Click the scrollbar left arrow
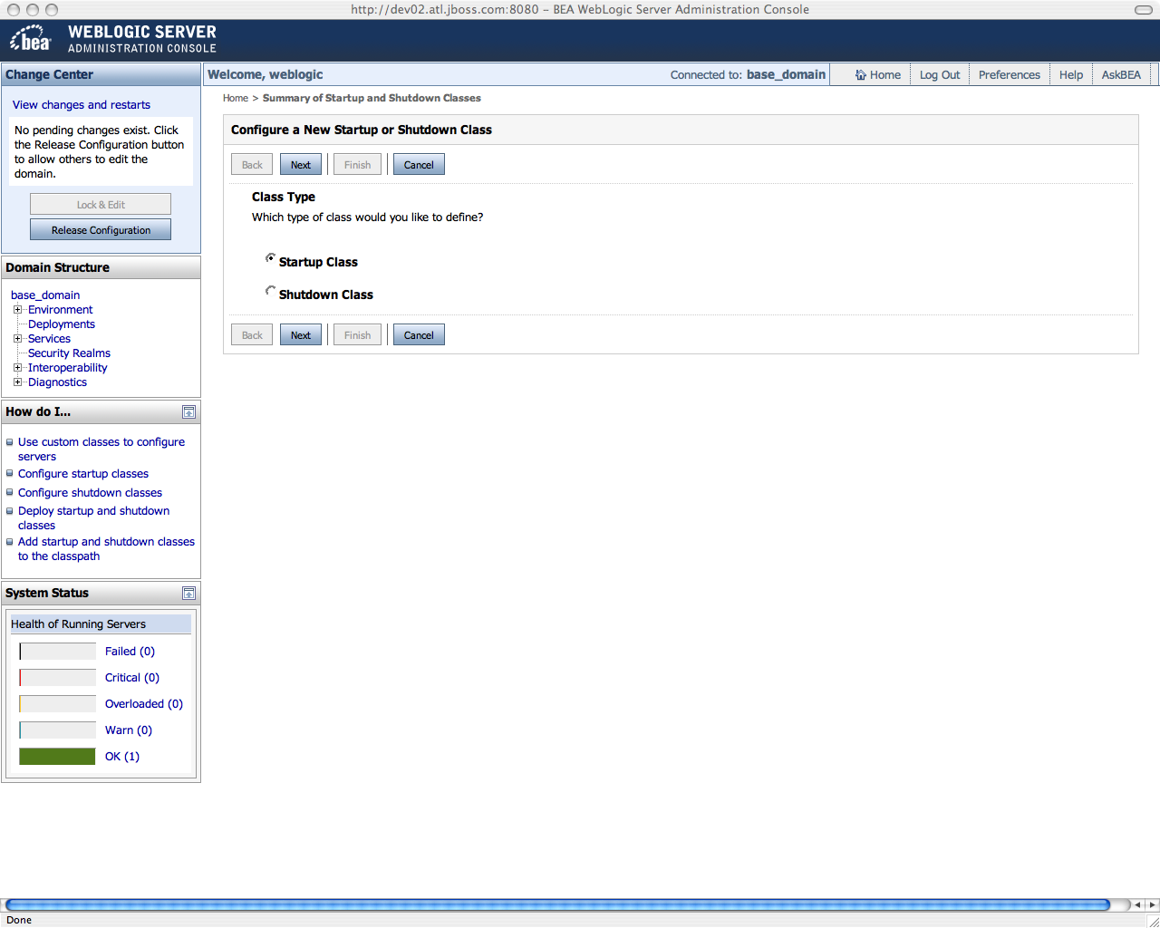The width and height of the screenshot is (1160, 928). point(1137,904)
